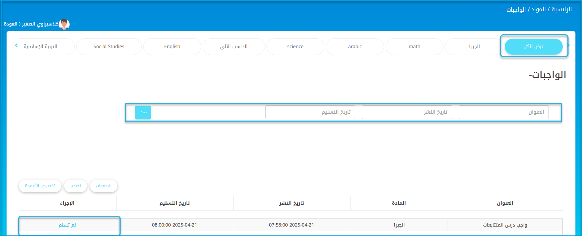Click the student profile avatar

tap(64, 24)
